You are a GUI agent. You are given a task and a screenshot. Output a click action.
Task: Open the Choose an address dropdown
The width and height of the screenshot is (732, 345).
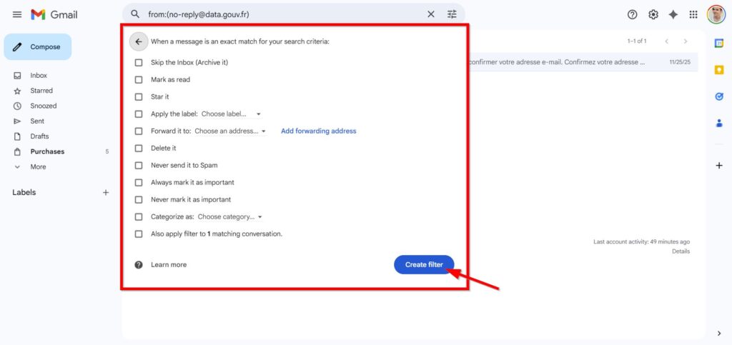(229, 131)
